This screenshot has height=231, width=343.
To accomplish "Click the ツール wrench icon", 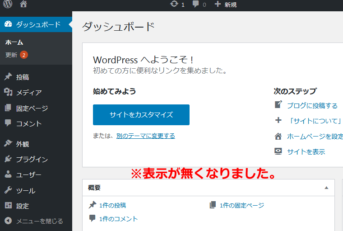I will pos(8,190).
